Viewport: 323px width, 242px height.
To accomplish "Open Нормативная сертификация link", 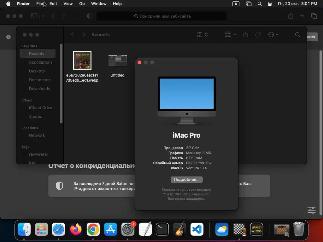I will (x=187, y=189).
